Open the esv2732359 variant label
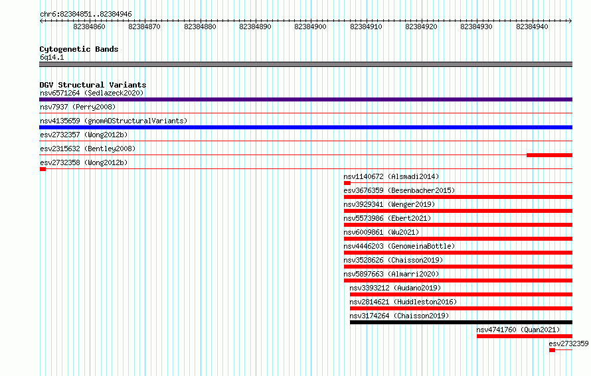Screen dimensions: 591x376 click(x=568, y=344)
